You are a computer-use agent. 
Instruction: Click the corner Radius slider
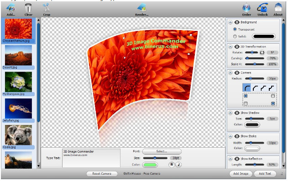(255, 79)
